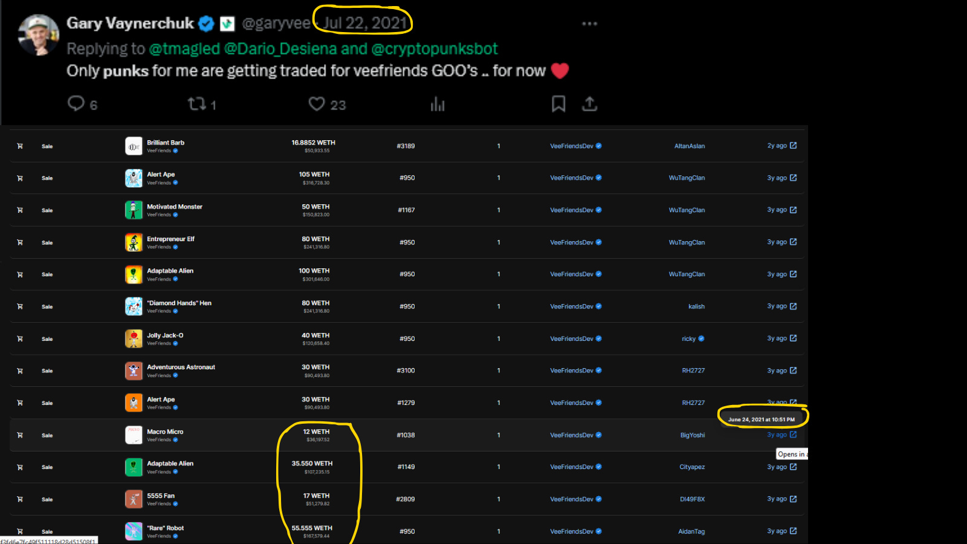This screenshot has height=544, width=967.
Task: Select token ID #3189
Action: coord(406,146)
